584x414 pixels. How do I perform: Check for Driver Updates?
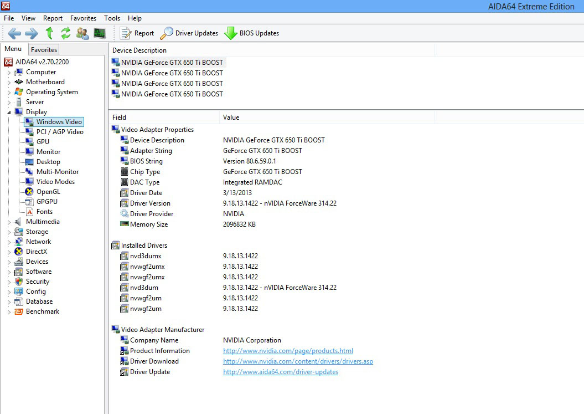[x=189, y=33]
